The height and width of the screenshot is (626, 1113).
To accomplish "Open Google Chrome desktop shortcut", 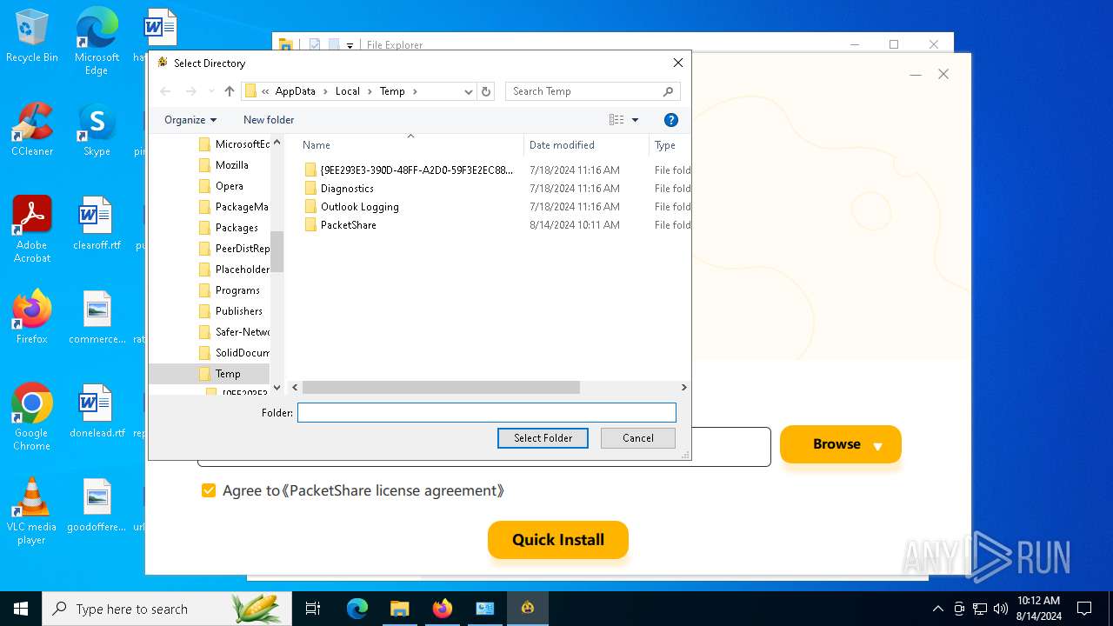I will pos(32,416).
